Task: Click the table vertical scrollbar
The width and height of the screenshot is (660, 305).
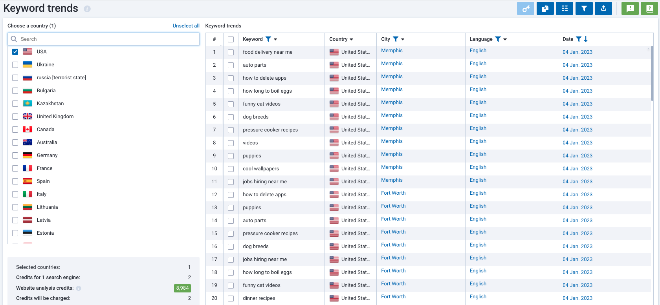Action: click(652, 73)
